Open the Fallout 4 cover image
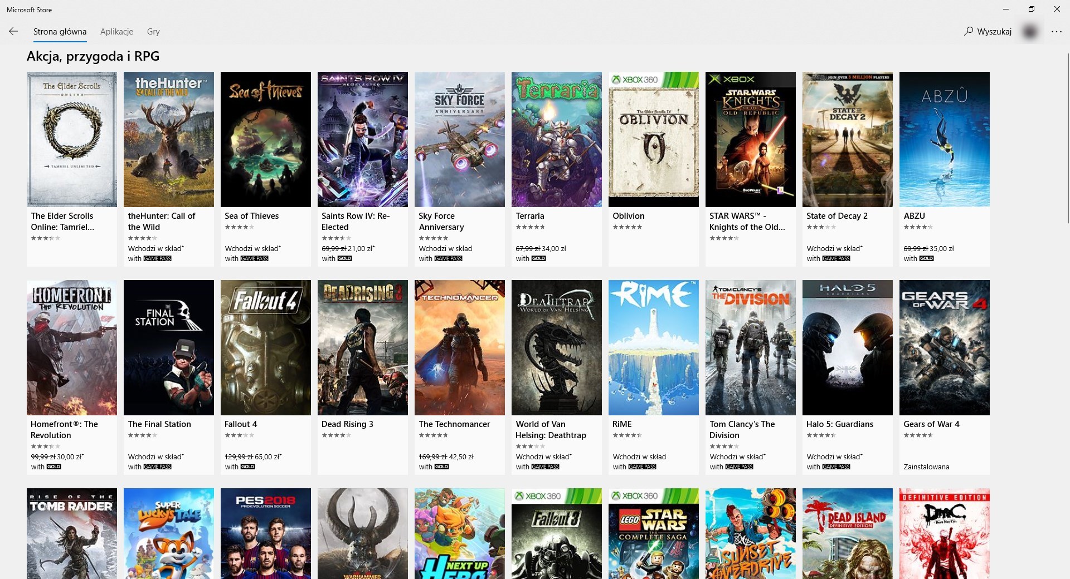Viewport: 1070px width, 579px height. [x=266, y=347]
